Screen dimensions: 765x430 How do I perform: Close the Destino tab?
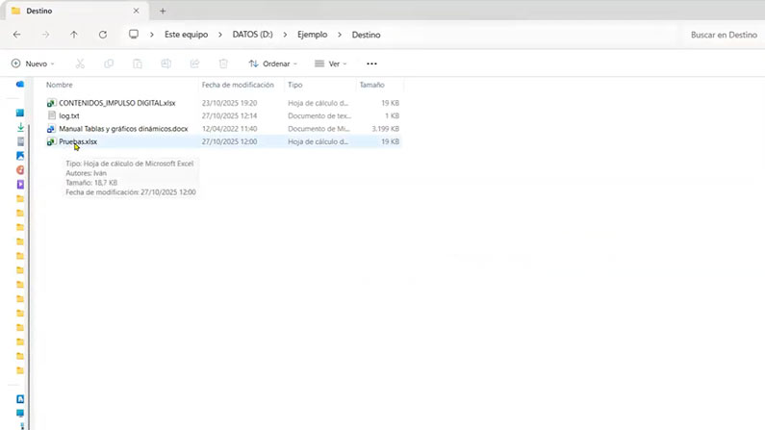pyautogui.click(x=136, y=11)
